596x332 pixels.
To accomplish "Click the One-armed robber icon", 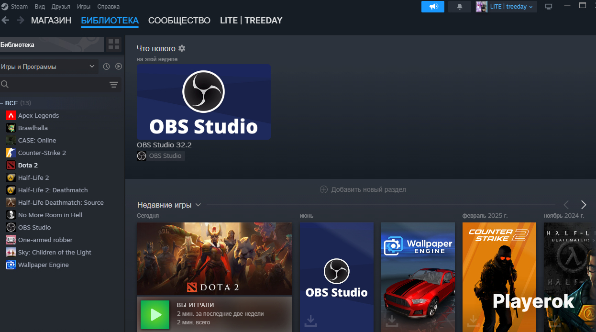I will coord(11,240).
